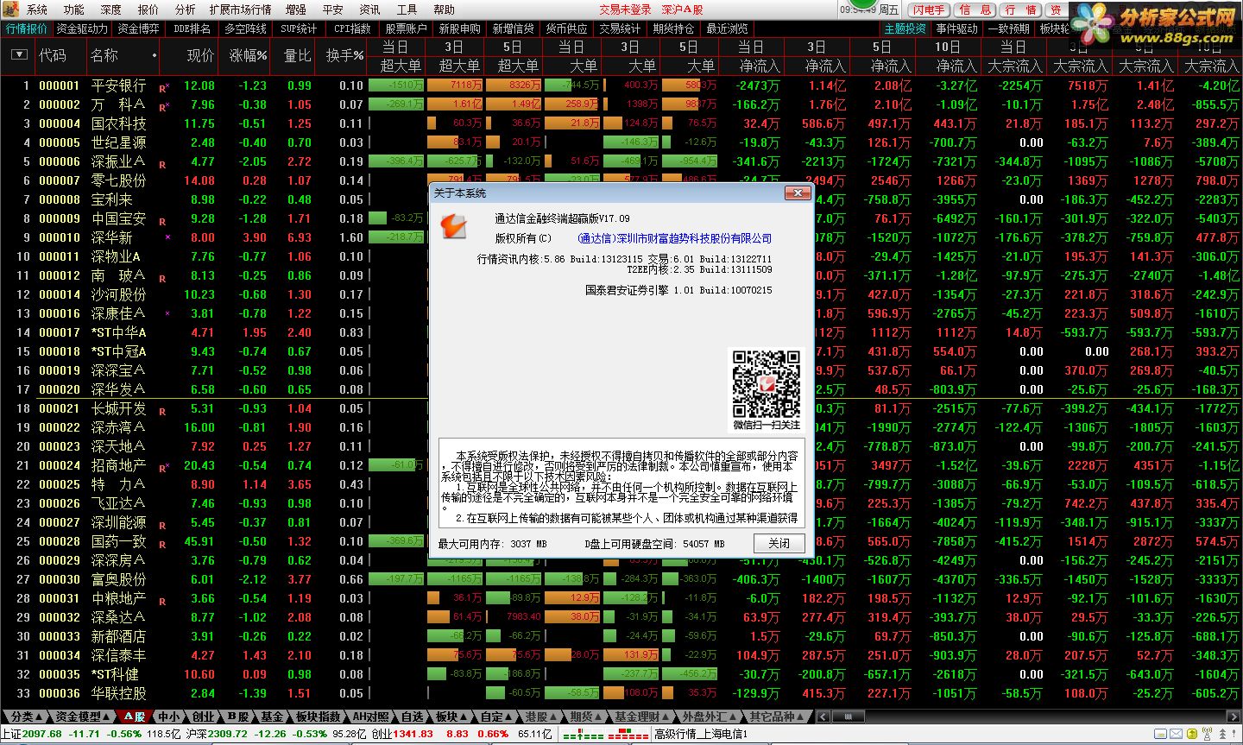
Task: Click the broadcast antenna status icon
Action: click(1207, 734)
